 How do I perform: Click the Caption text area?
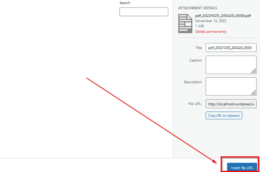231,65
